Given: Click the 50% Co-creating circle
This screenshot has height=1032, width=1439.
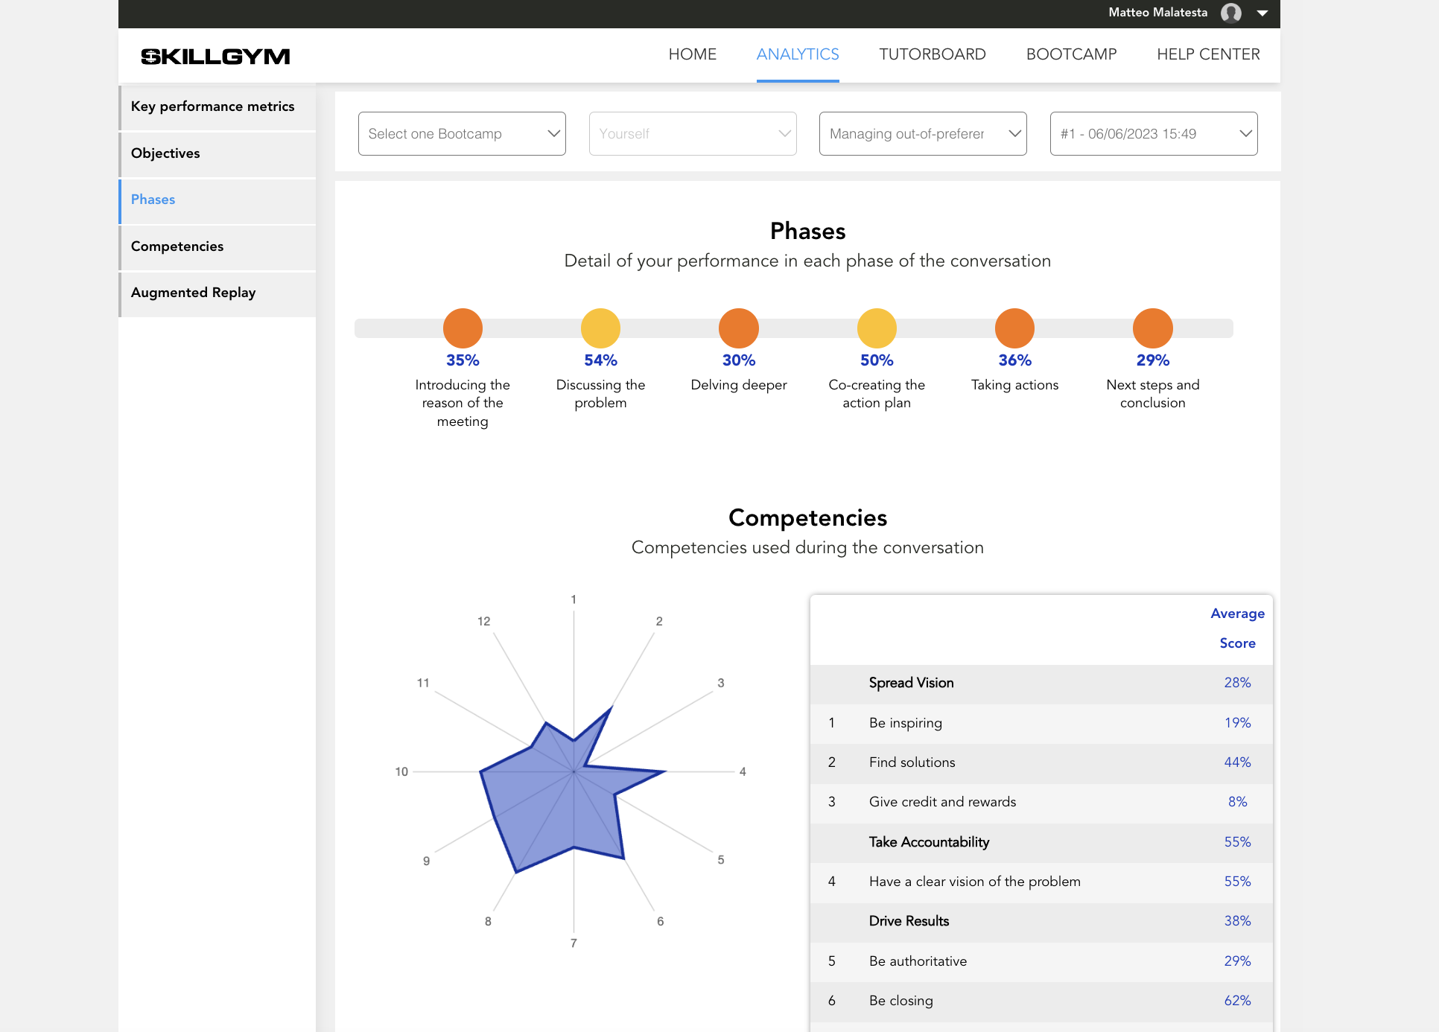Looking at the screenshot, I should 877,328.
